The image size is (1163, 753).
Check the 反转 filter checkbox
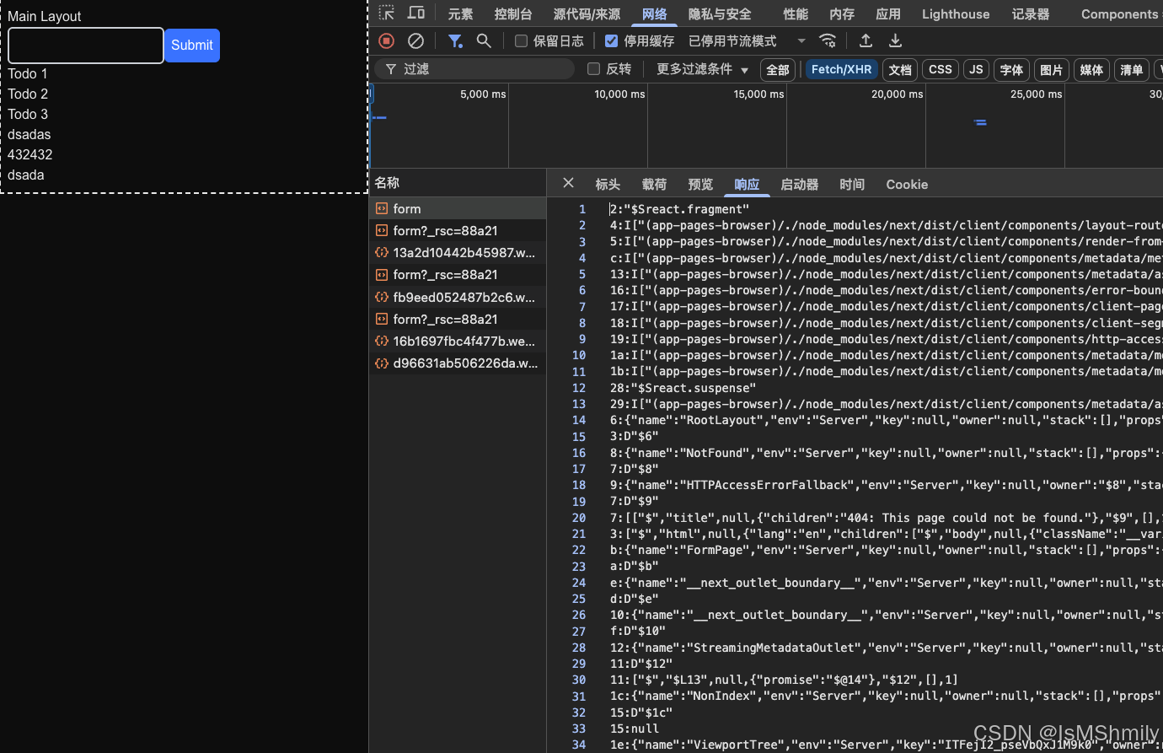593,69
